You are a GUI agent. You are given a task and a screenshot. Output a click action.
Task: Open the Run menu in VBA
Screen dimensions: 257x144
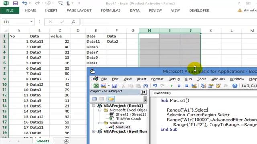tap(188, 79)
